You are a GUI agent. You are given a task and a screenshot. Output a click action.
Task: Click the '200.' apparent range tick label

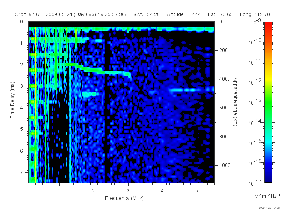pos(224,50)
